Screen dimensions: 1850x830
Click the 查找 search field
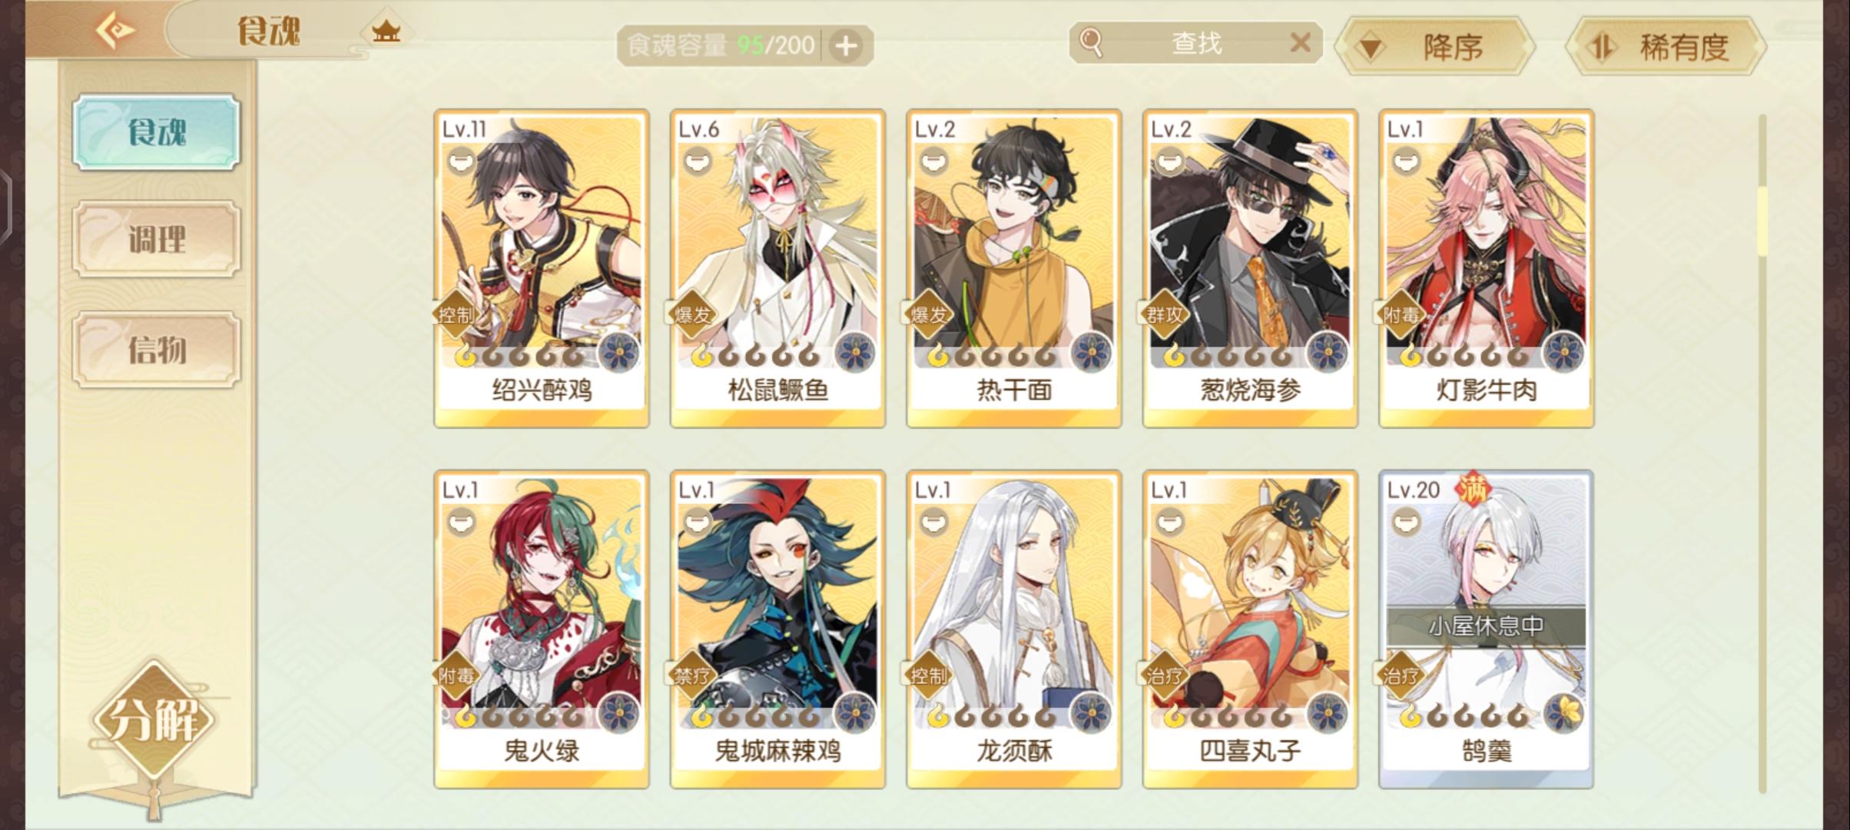1195,43
